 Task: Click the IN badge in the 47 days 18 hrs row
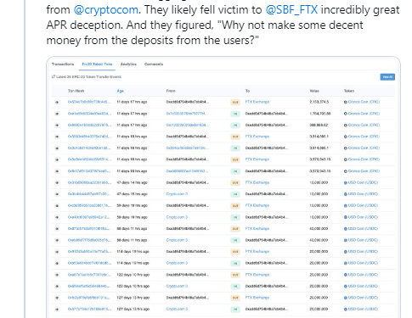[235, 194]
